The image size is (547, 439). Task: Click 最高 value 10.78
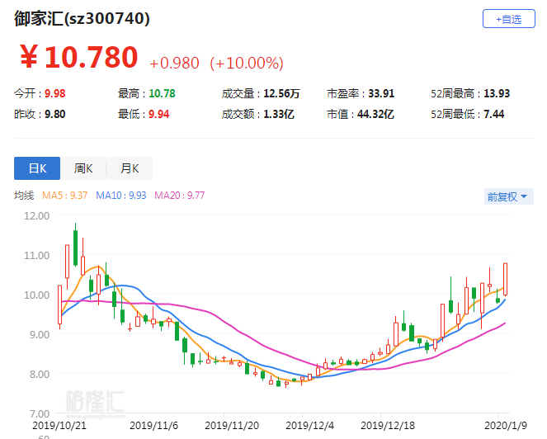162,93
